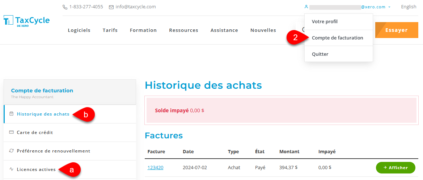Go to the Ressources menu
This screenshot has width=423, height=180.
(x=183, y=30)
